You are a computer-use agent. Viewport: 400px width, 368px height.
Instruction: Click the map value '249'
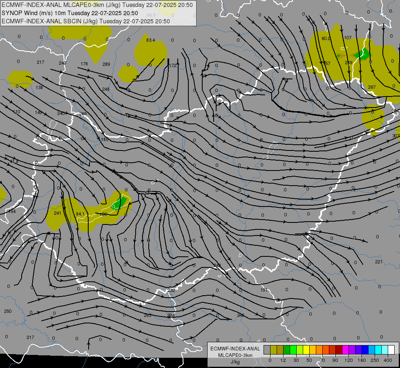[63, 63]
